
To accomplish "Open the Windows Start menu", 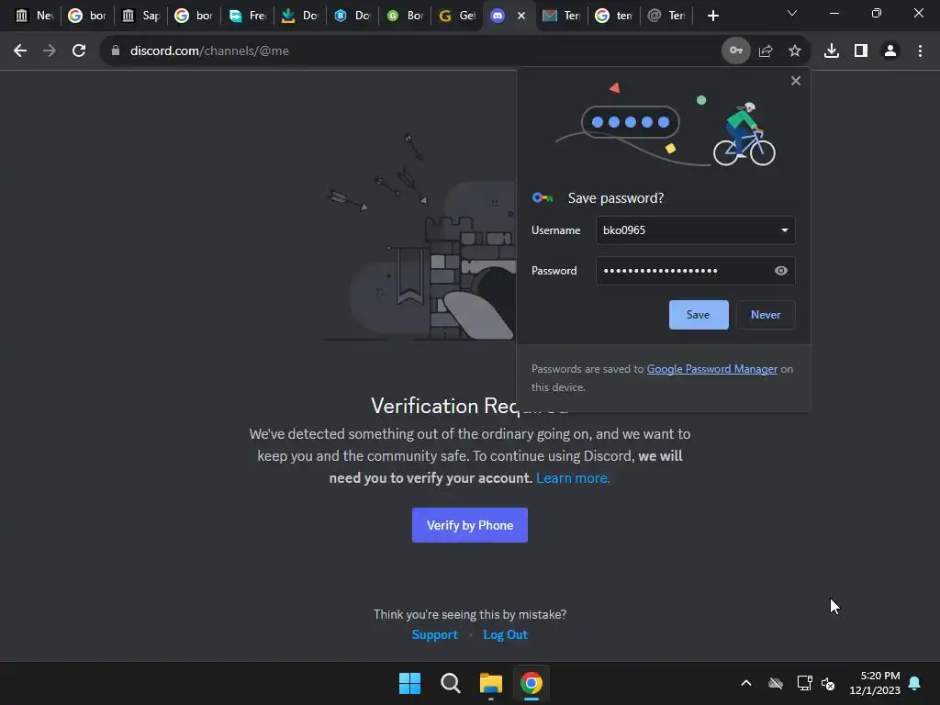I will [x=410, y=683].
